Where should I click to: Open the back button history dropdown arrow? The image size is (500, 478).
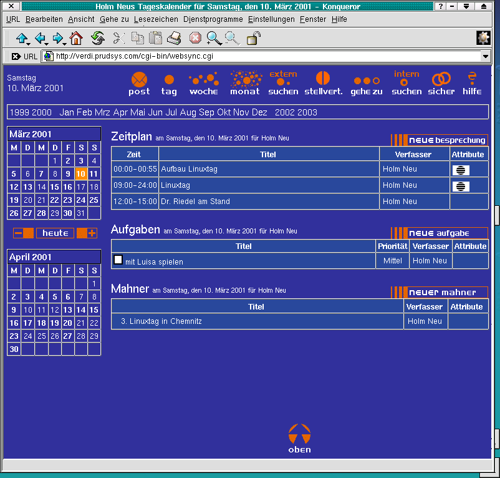46,44
